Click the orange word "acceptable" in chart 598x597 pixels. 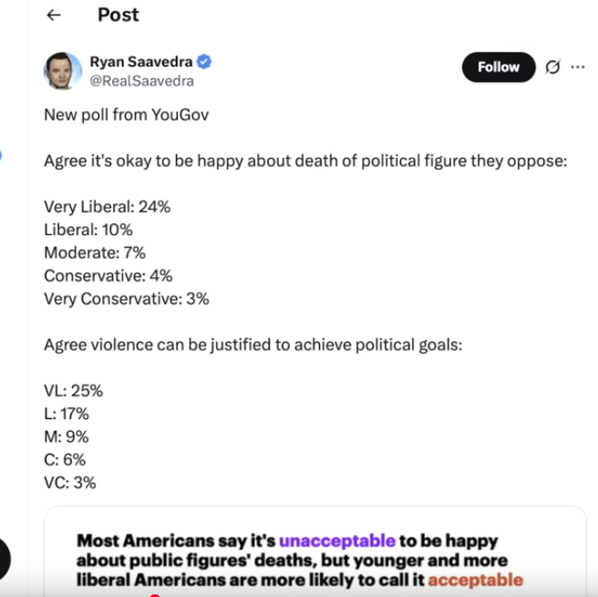coord(475,580)
